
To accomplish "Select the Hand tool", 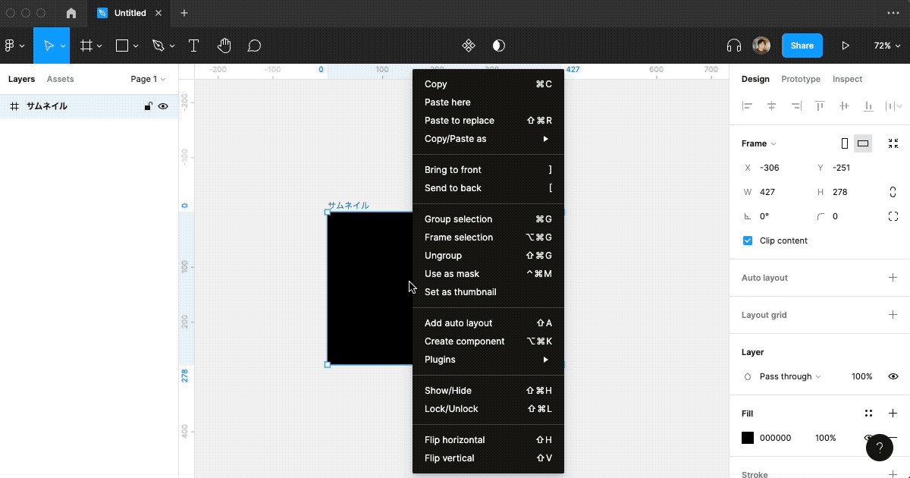I will [x=224, y=46].
